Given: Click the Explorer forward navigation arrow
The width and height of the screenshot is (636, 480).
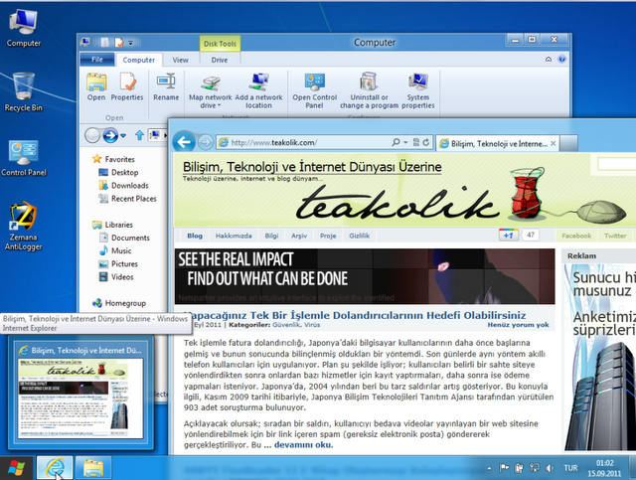Looking at the screenshot, I should (x=110, y=135).
